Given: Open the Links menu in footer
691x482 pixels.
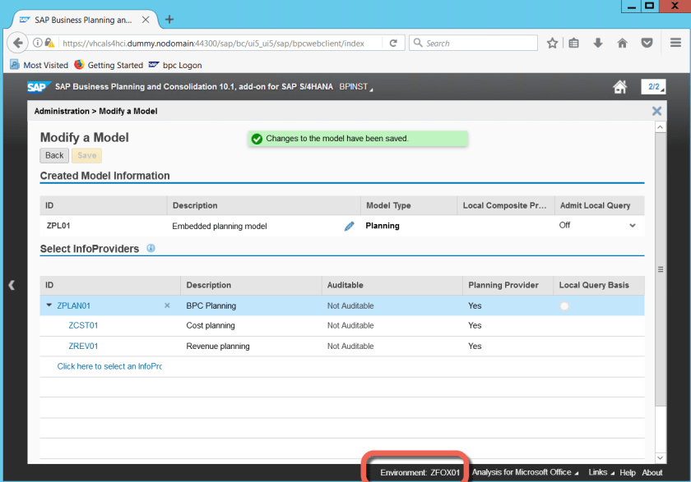Looking at the screenshot, I should [601, 472].
